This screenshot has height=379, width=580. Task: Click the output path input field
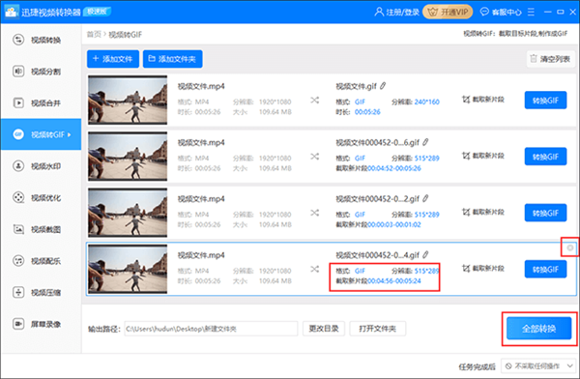[x=211, y=329]
